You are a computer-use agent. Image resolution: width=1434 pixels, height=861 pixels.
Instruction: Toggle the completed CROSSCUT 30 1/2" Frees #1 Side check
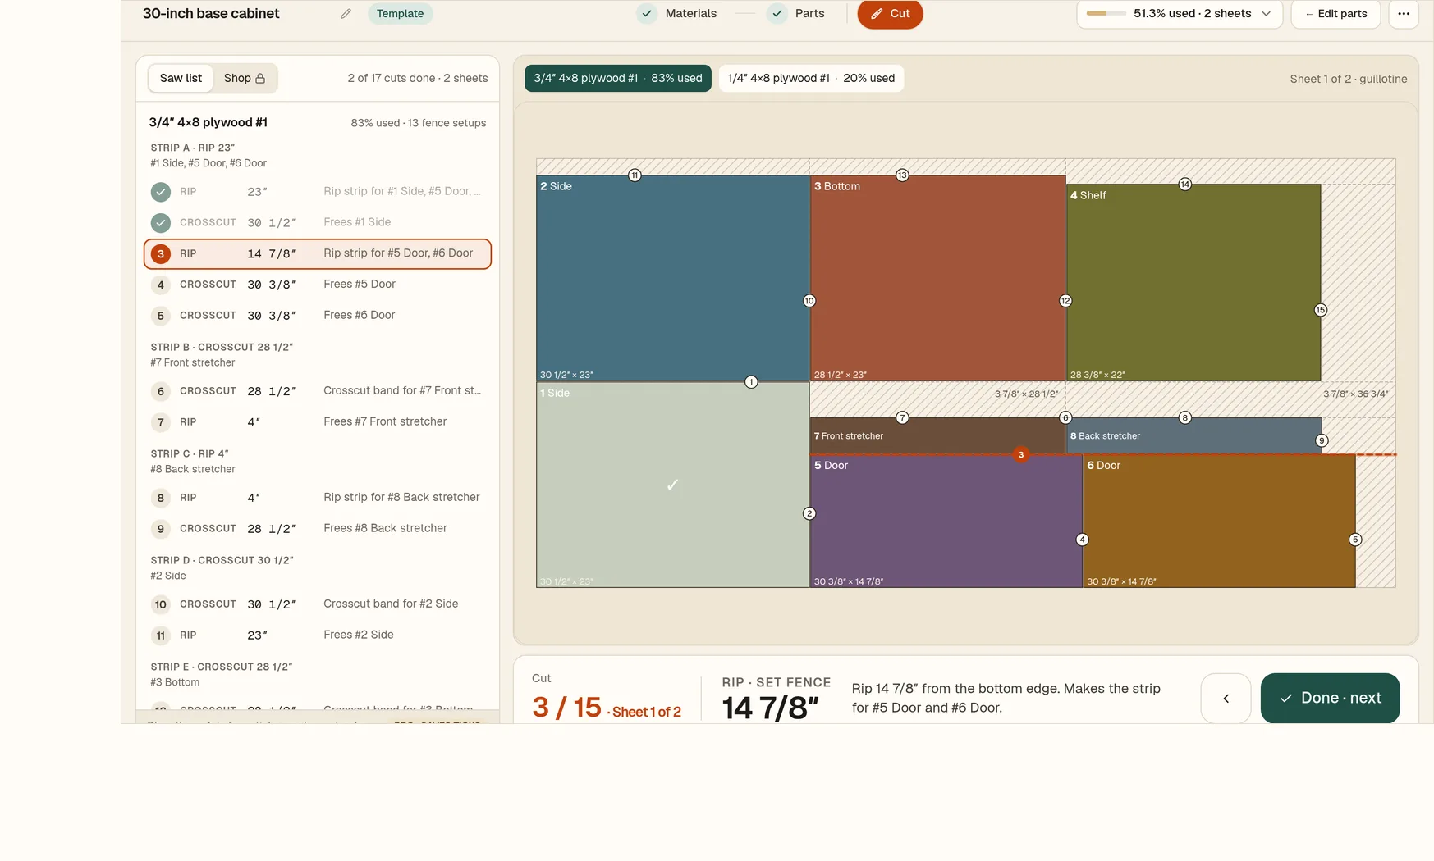point(161,223)
